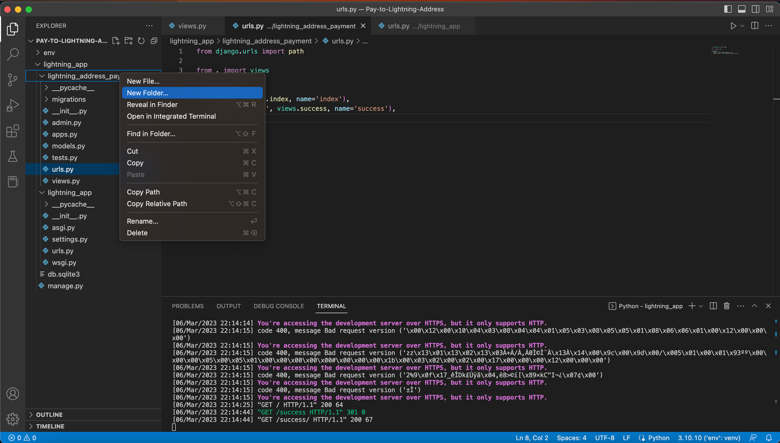Click the LF end-of-line selector in status bar

point(626,438)
